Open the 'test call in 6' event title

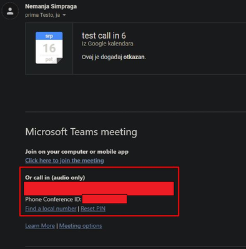coord(104,35)
